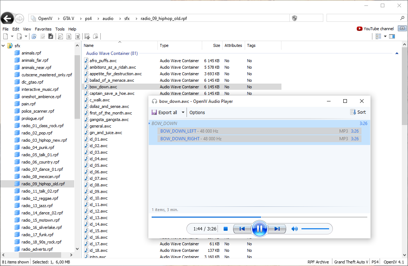Expand the chevron after OpenIV in breadcrumb
This screenshot has width=408, height=266.
pyautogui.click(x=59, y=19)
